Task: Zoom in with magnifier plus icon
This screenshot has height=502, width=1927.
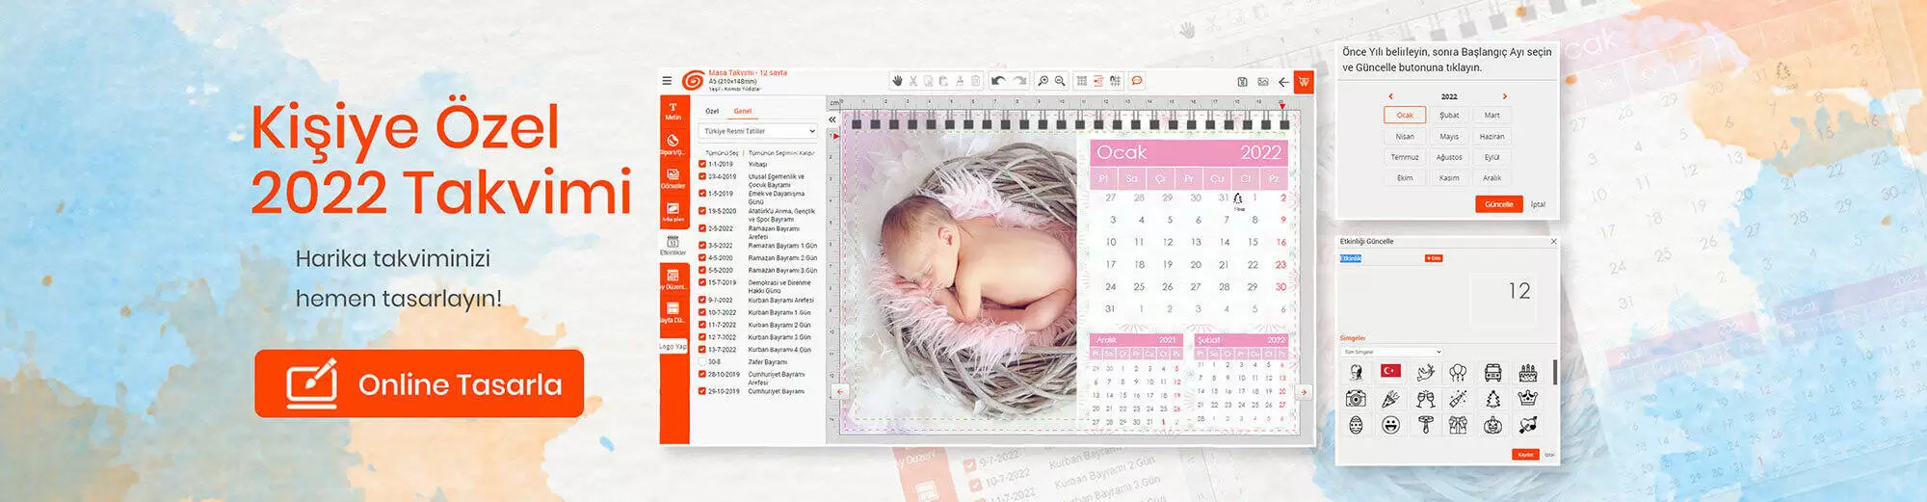Action: 1043,81
